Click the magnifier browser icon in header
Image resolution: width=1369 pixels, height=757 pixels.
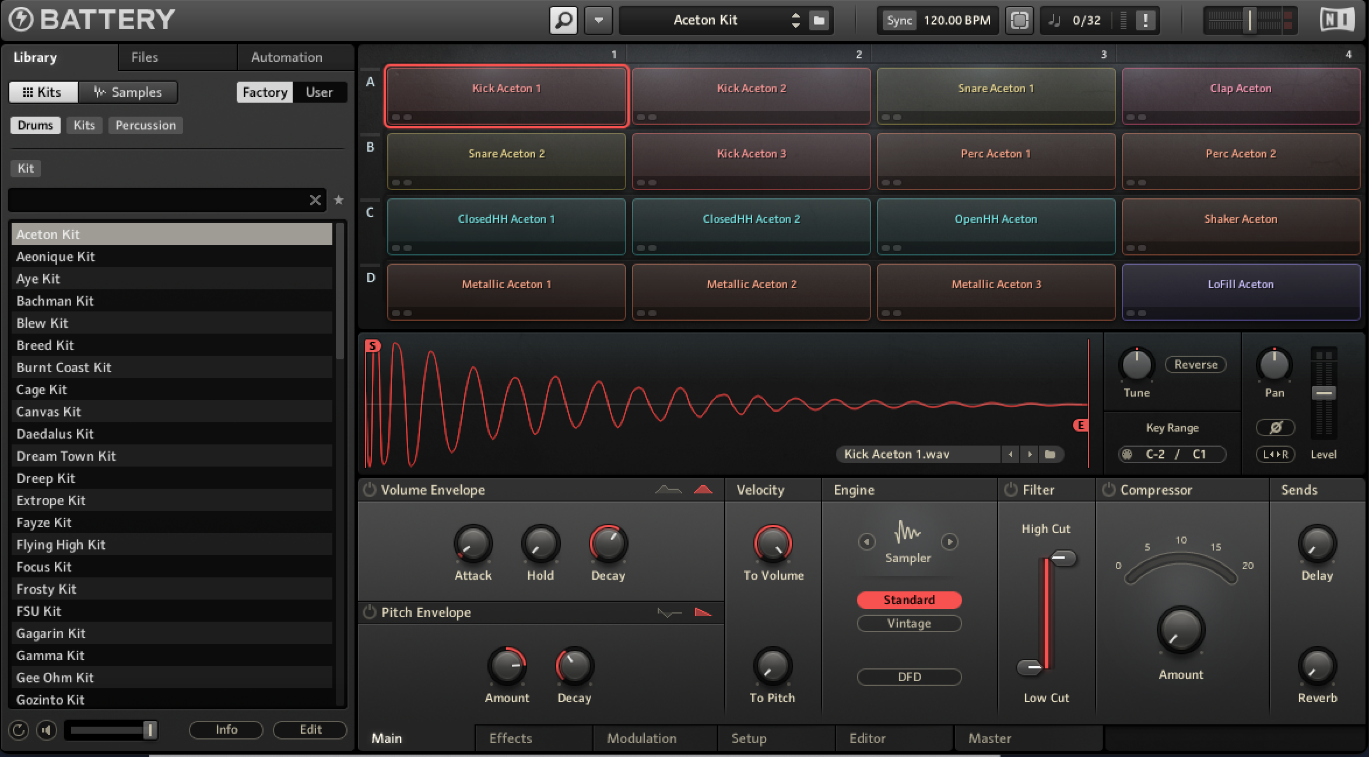(x=563, y=20)
